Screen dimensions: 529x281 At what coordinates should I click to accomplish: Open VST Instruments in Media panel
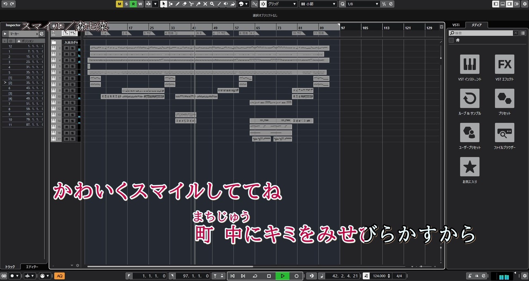[x=469, y=64]
